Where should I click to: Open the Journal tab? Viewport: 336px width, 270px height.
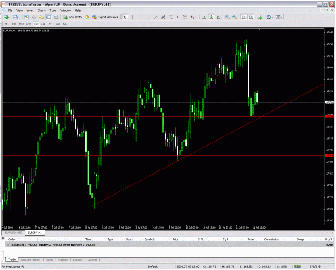click(x=92, y=260)
